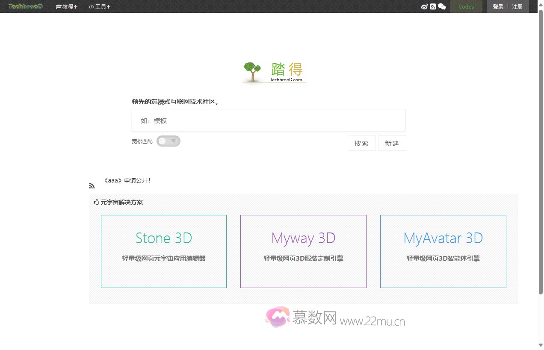Click the 慕数网 watermark logo
Screen dimensions: 544x350
pos(335,318)
